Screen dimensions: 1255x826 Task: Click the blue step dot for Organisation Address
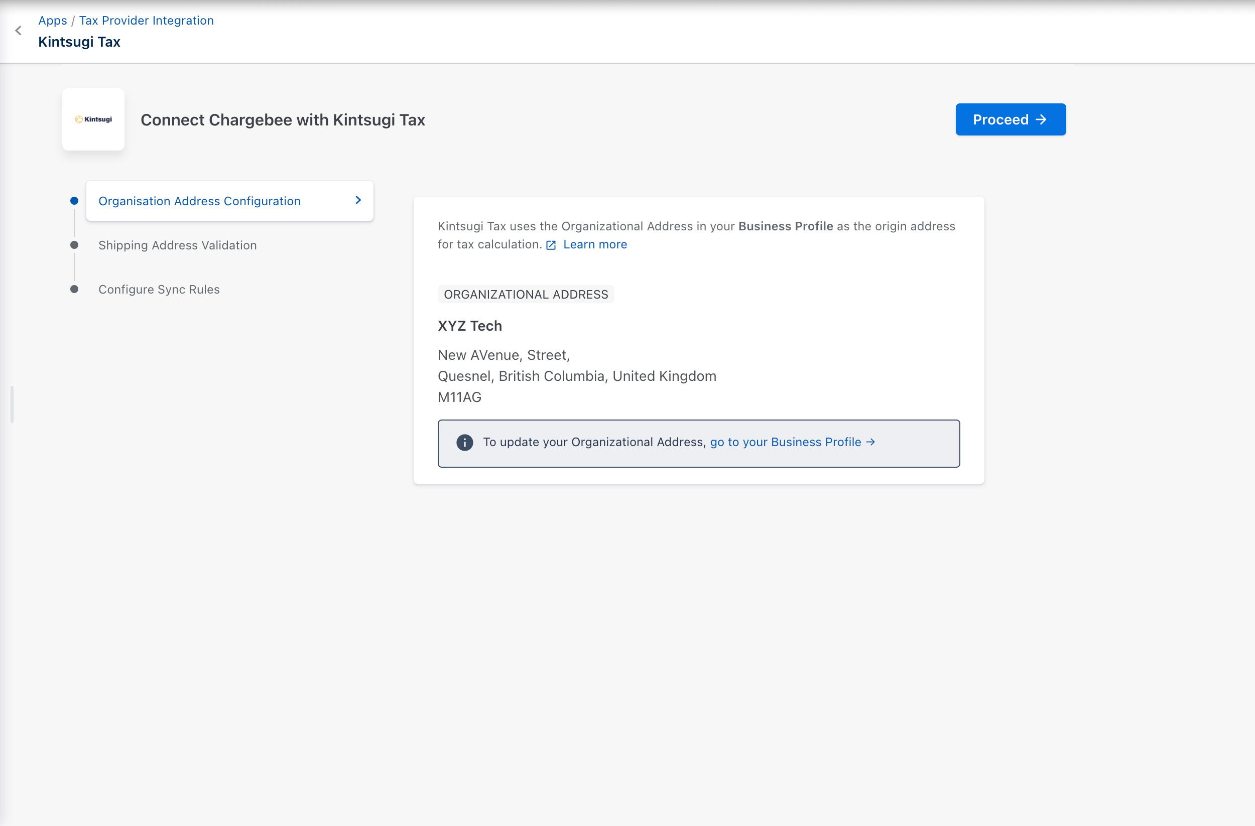[74, 201]
